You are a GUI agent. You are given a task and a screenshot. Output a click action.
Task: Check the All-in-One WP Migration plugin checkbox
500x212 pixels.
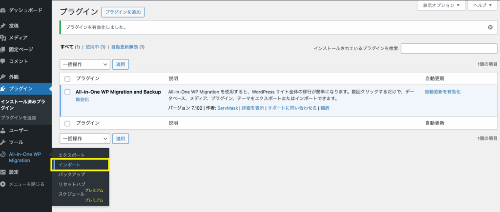(67, 92)
